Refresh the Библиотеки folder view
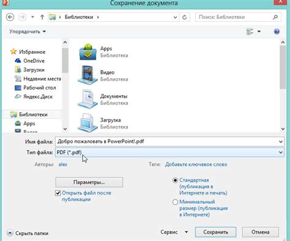Screen dimensions: 290x241 click(x=185, y=17)
